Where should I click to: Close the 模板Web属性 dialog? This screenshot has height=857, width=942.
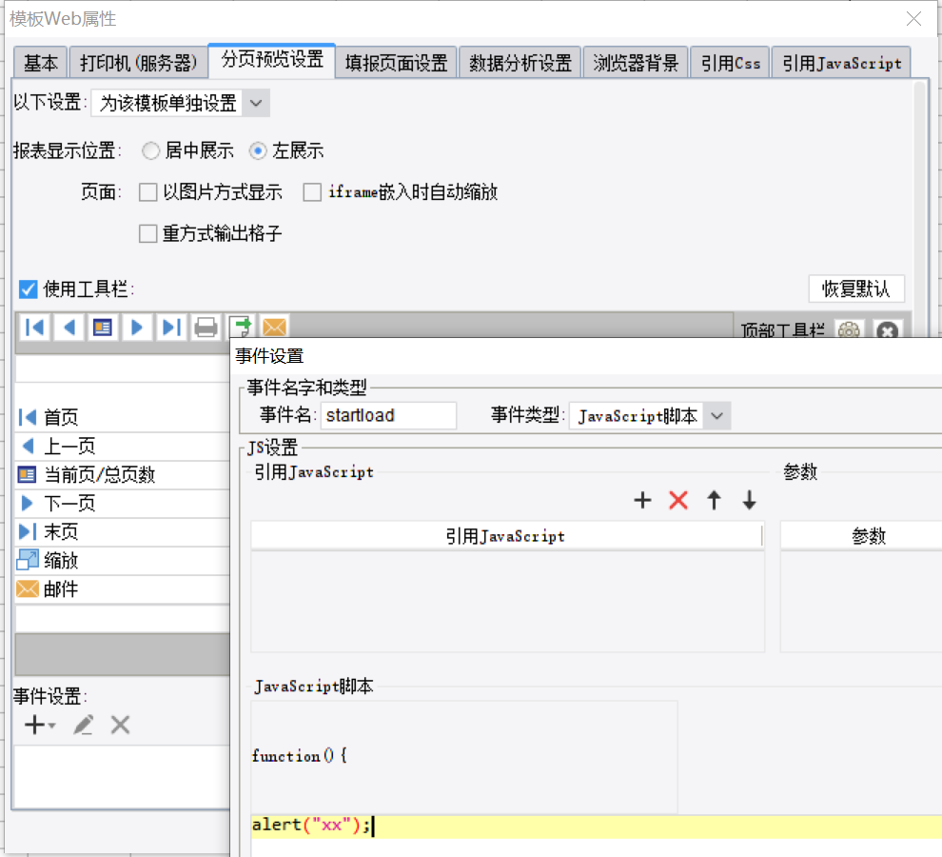click(x=913, y=19)
